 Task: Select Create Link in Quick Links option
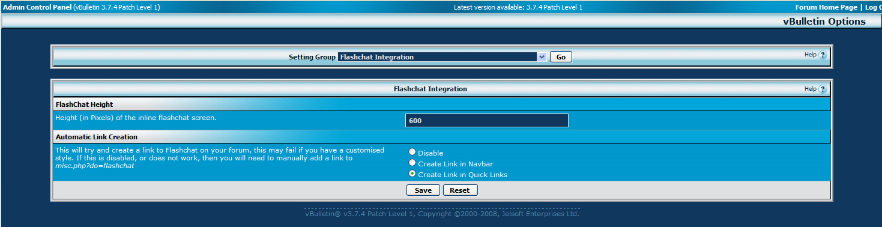click(412, 174)
